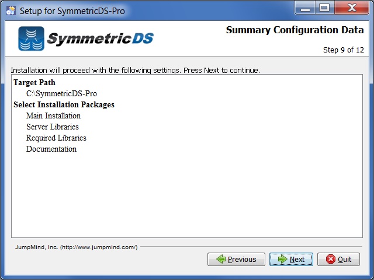Click the JumpMind, Inc. URL text
The height and width of the screenshot is (280, 374).
(77, 247)
